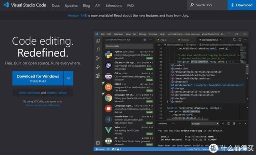Image resolution: width=256 pixels, height=155 pixels.
Task: Install the vscode-icons extension
Action: coord(149,123)
